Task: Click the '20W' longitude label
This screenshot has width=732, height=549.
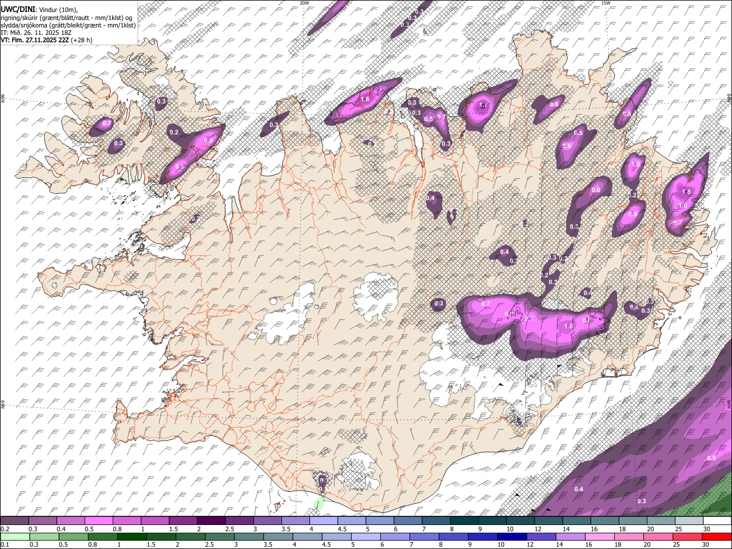Action: [304, 3]
